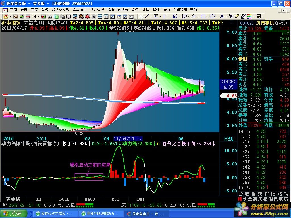This screenshot has height=218, width=291.
Task: Click the 解 tab in the side panel
Action: (286, 199)
